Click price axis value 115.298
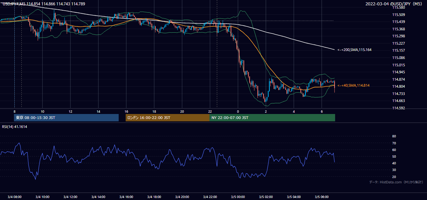This screenshot has height=200, width=427. coord(398,36)
